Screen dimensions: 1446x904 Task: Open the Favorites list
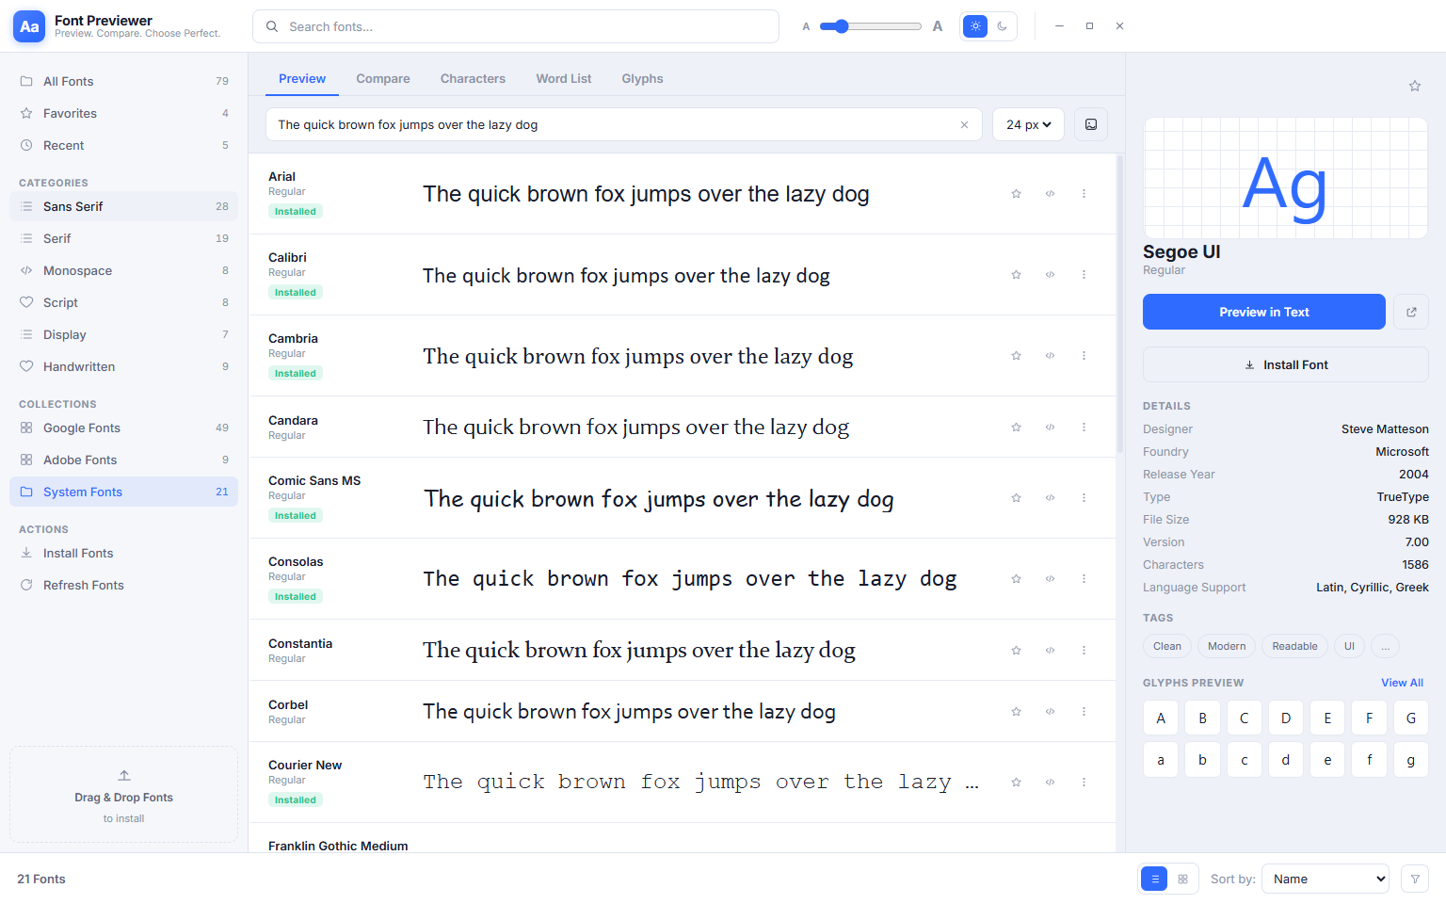[x=123, y=113]
